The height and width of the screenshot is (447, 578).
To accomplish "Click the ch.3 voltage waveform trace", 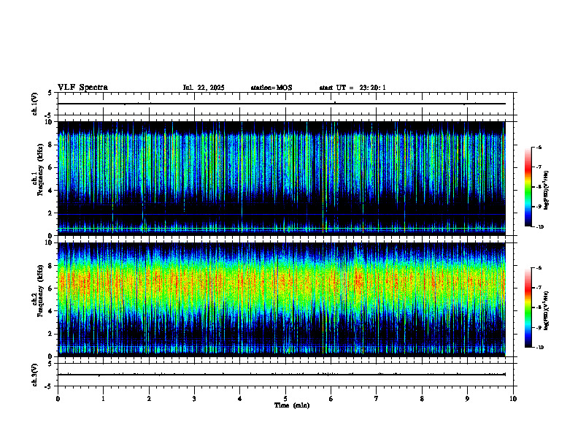I will 281,375.
